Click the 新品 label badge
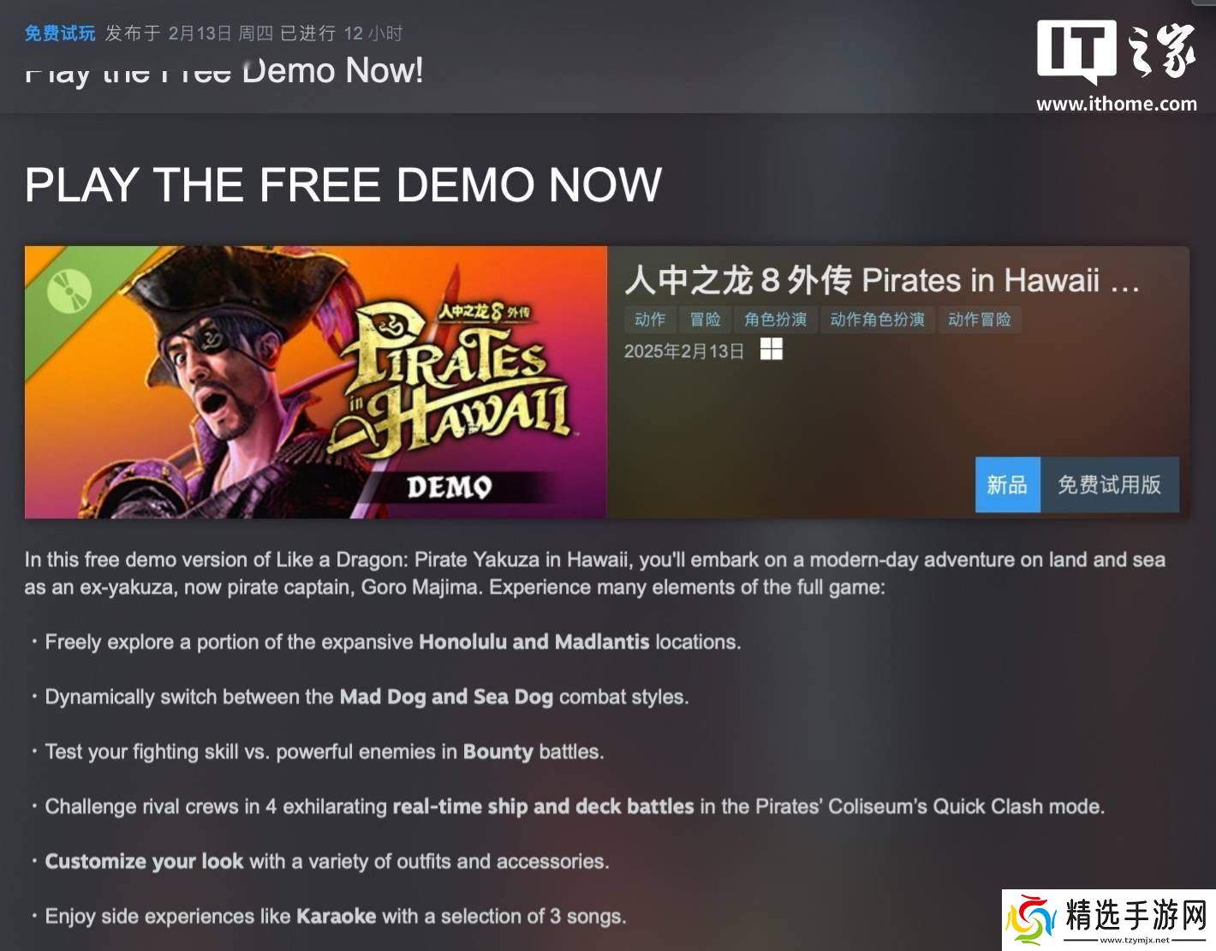The image size is (1216, 951). point(1007,485)
